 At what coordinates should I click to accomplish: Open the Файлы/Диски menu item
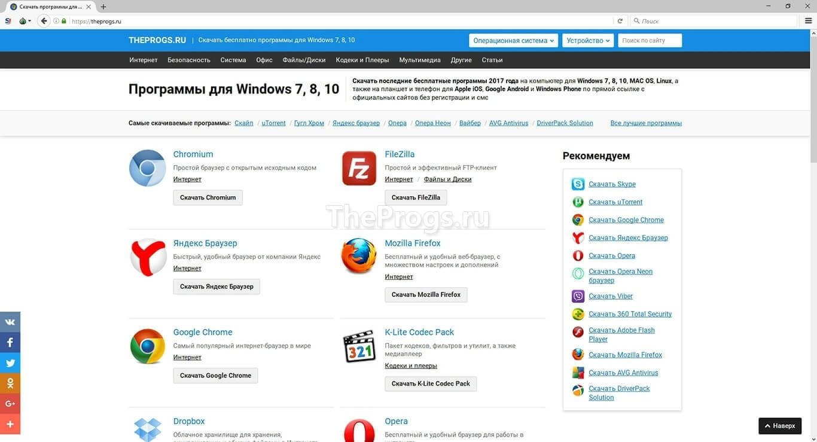pos(304,60)
